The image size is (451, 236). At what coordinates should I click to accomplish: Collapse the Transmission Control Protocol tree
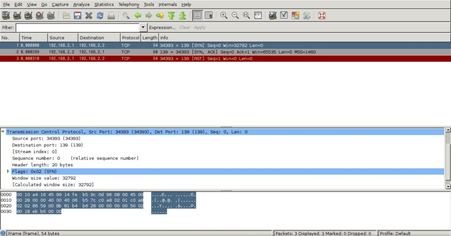pyautogui.click(x=3, y=132)
